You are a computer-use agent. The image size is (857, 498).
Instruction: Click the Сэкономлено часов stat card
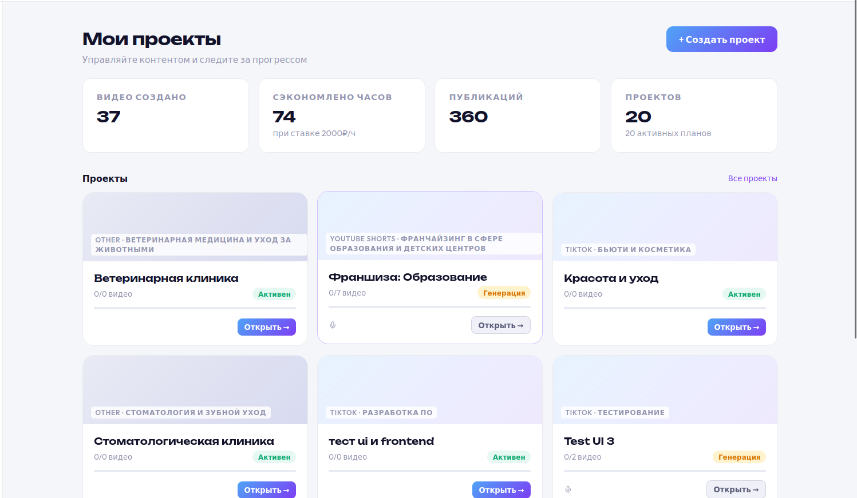pos(342,115)
